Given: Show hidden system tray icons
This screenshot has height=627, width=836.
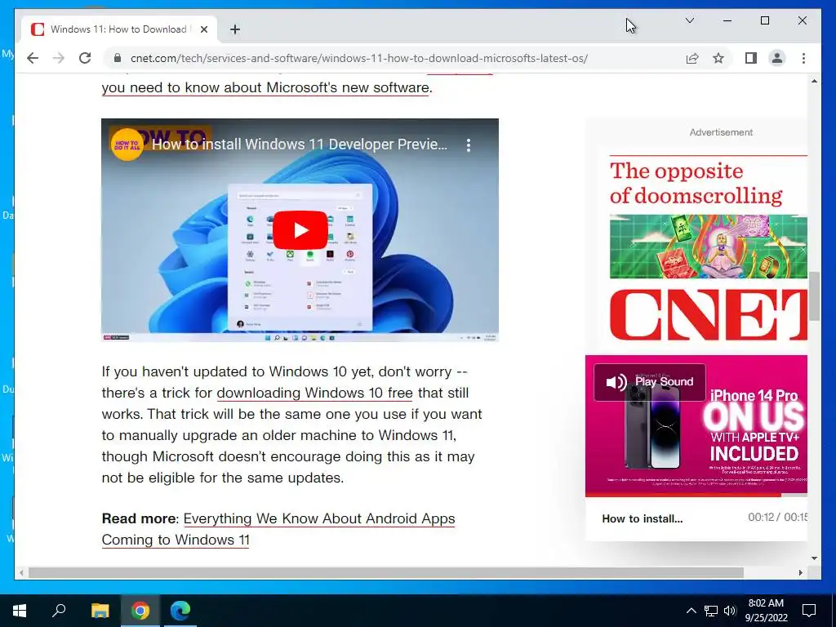Looking at the screenshot, I should [x=691, y=611].
